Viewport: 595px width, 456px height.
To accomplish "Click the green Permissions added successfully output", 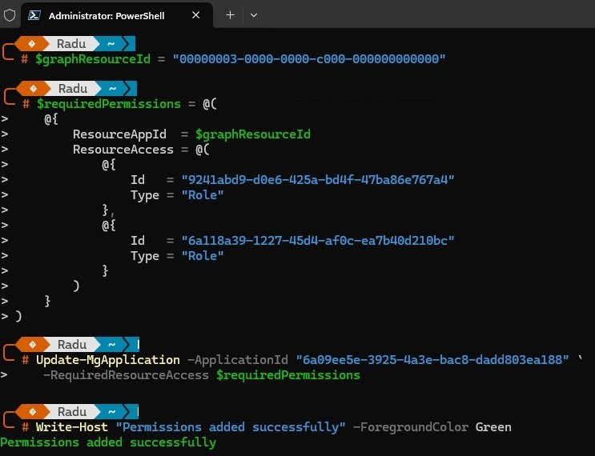I will point(108,442).
